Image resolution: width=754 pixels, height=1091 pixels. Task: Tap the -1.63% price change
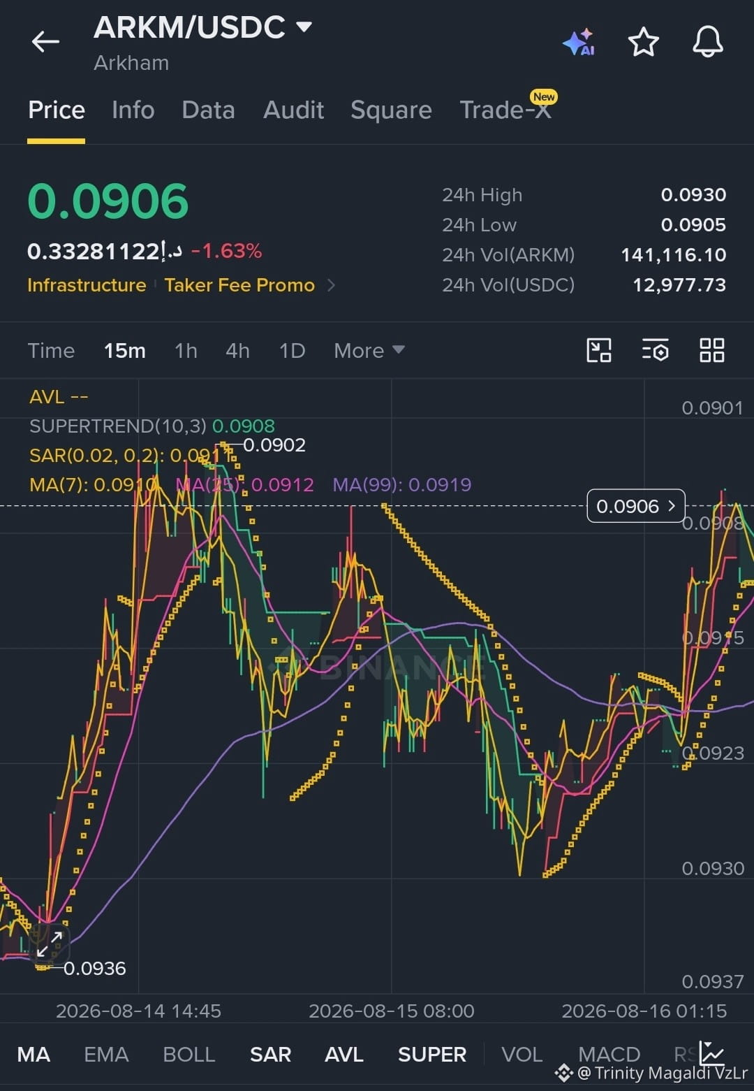226,251
